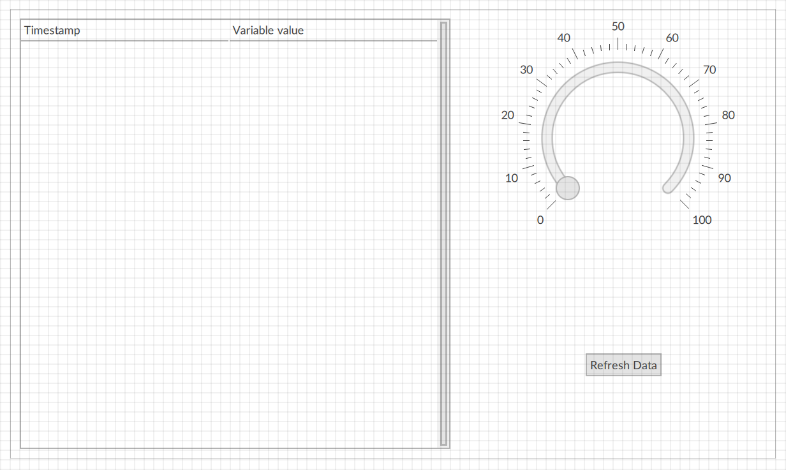Select the 60 label on the dial
Image resolution: width=786 pixels, height=470 pixels.
672,38
